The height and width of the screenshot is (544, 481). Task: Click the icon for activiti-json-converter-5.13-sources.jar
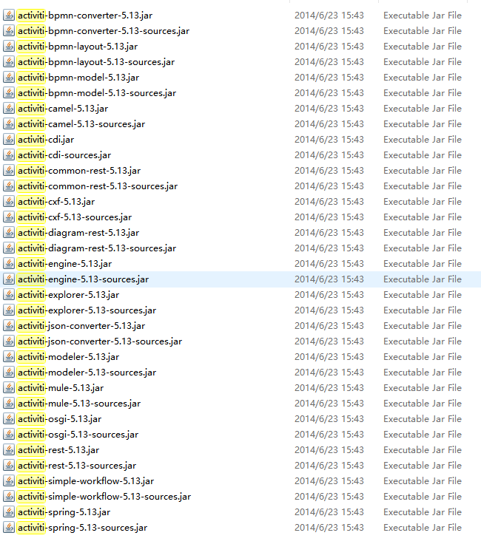click(9, 341)
